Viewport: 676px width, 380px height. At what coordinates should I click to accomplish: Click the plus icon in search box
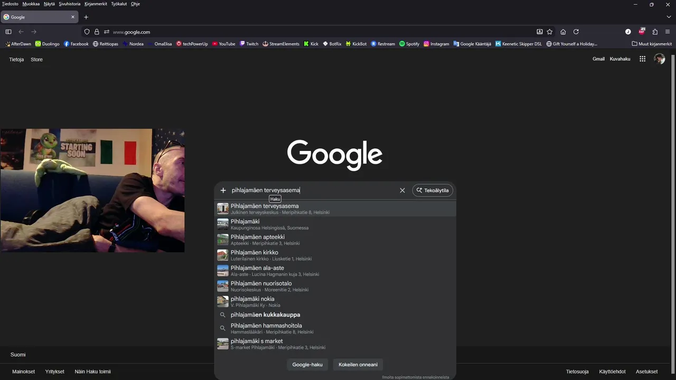(x=223, y=191)
